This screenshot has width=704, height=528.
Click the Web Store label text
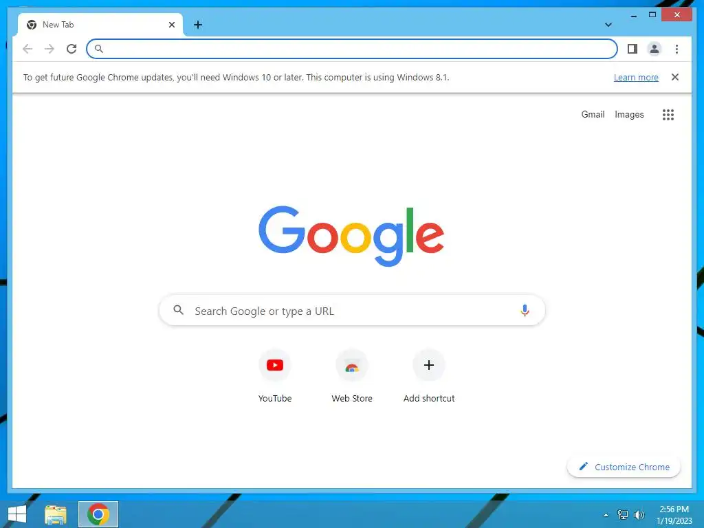click(x=352, y=398)
